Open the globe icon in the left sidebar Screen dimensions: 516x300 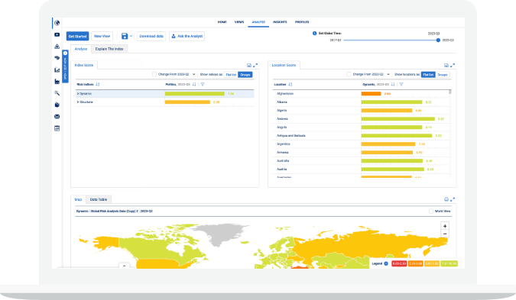57,23
